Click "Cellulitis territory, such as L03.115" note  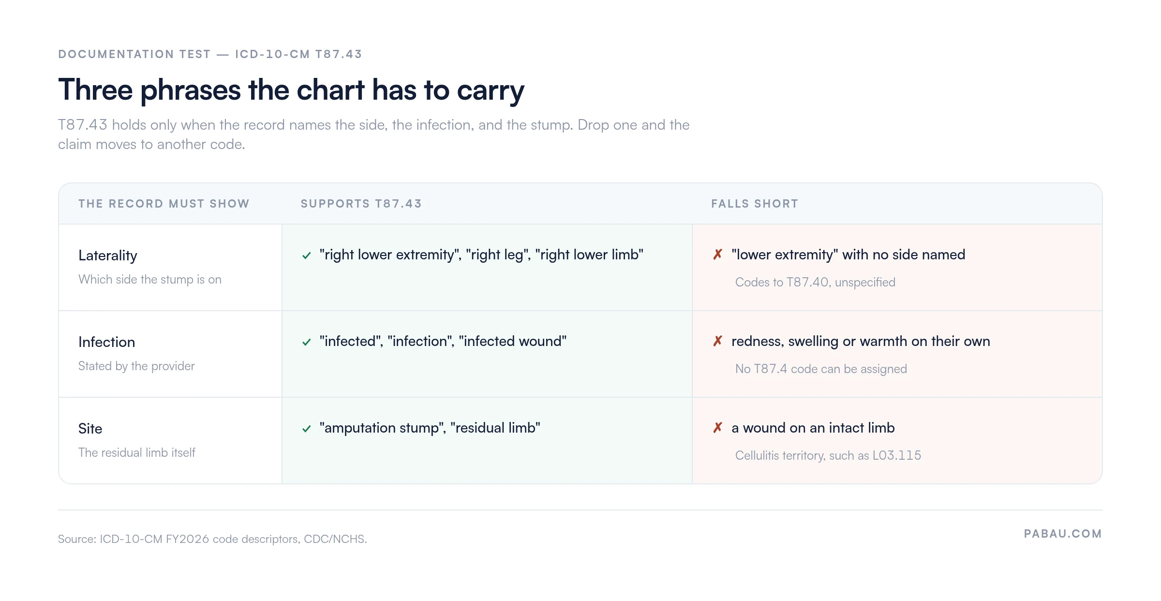coord(828,455)
